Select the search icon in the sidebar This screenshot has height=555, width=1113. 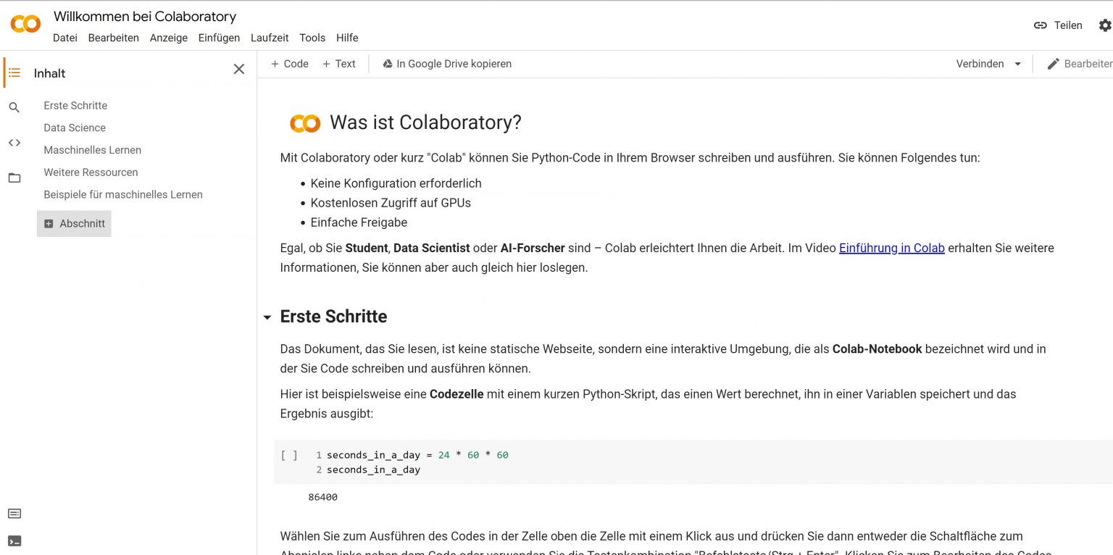click(x=14, y=106)
